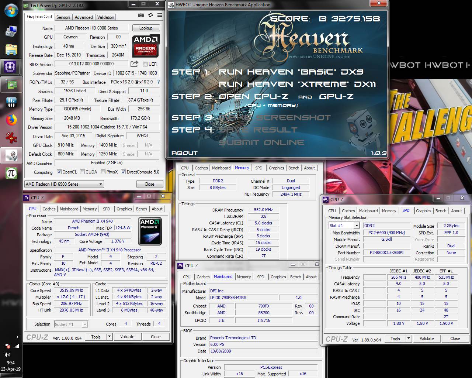Image resolution: width=472 pixels, height=378 pixels.
Task: Open the blue bars app icon on taskbar
Action: tap(11, 102)
